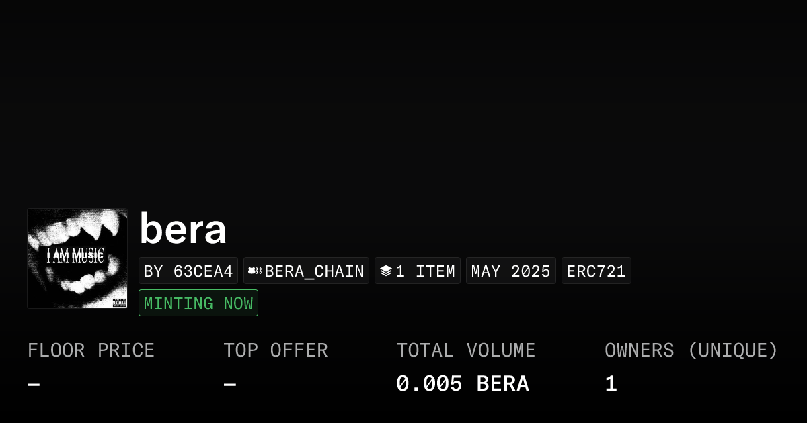Click the bear icon on the BERA_CHAIN chip
The width and height of the screenshot is (807, 423).
coord(253,271)
